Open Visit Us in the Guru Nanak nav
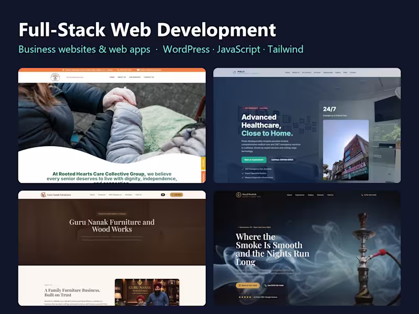 138,195
